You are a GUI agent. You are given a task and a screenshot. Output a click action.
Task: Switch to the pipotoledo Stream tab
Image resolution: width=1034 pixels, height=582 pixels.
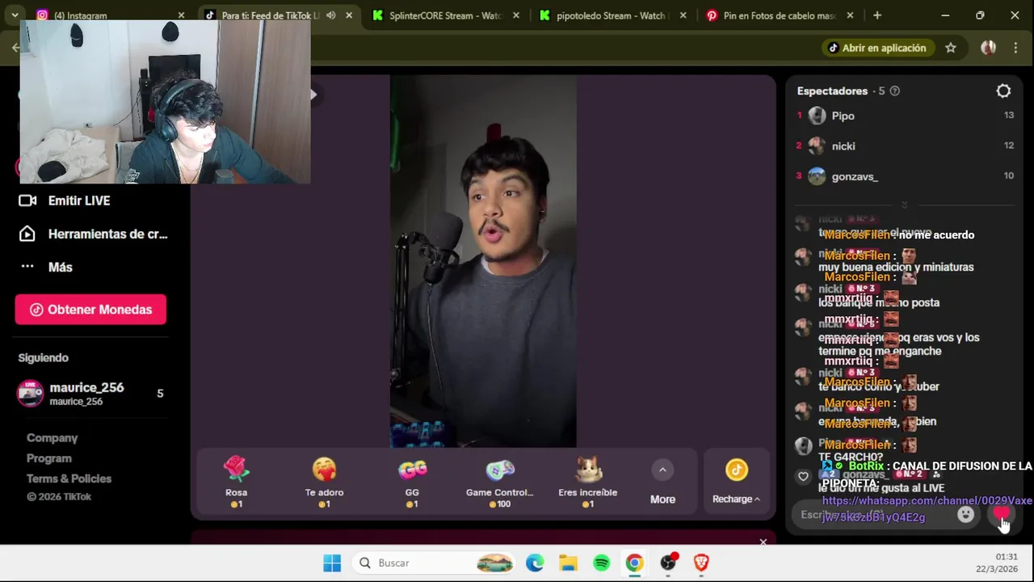[x=611, y=15]
